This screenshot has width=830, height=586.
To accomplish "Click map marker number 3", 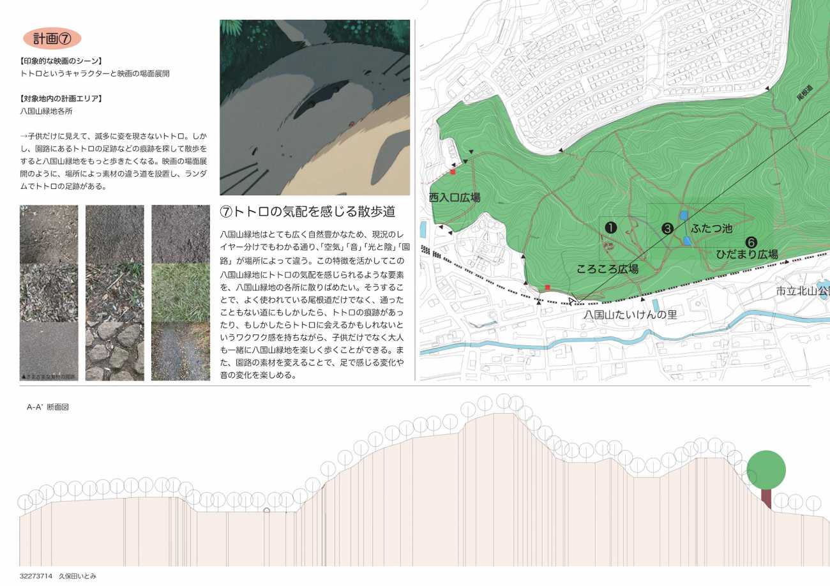I will pyautogui.click(x=667, y=228).
